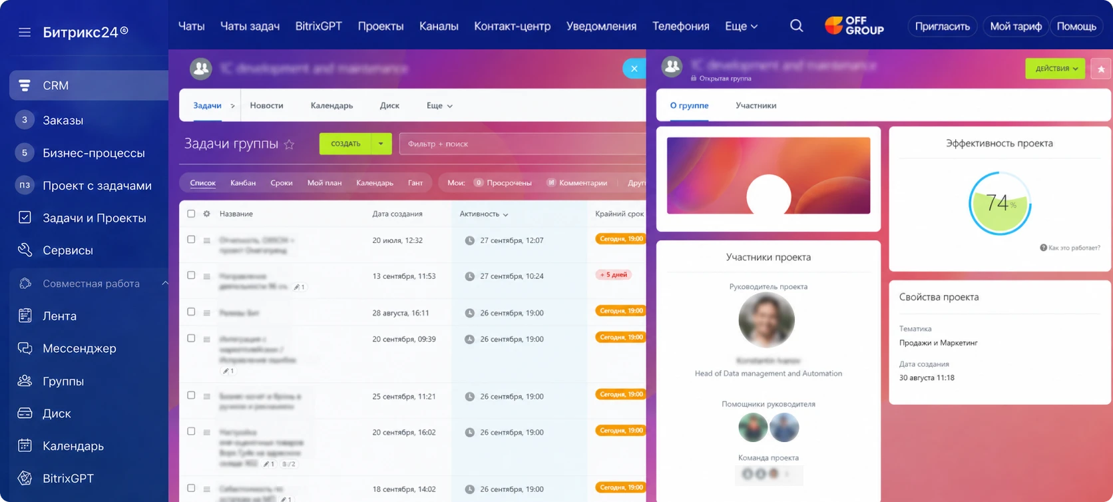Open the arrow dropdown beside the СОЗДАТЬ button
This screenshot has height=502, width=1113.
(x=381, y=144)
